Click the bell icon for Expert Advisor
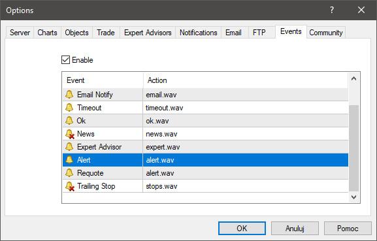 click(x=69, y=146)
